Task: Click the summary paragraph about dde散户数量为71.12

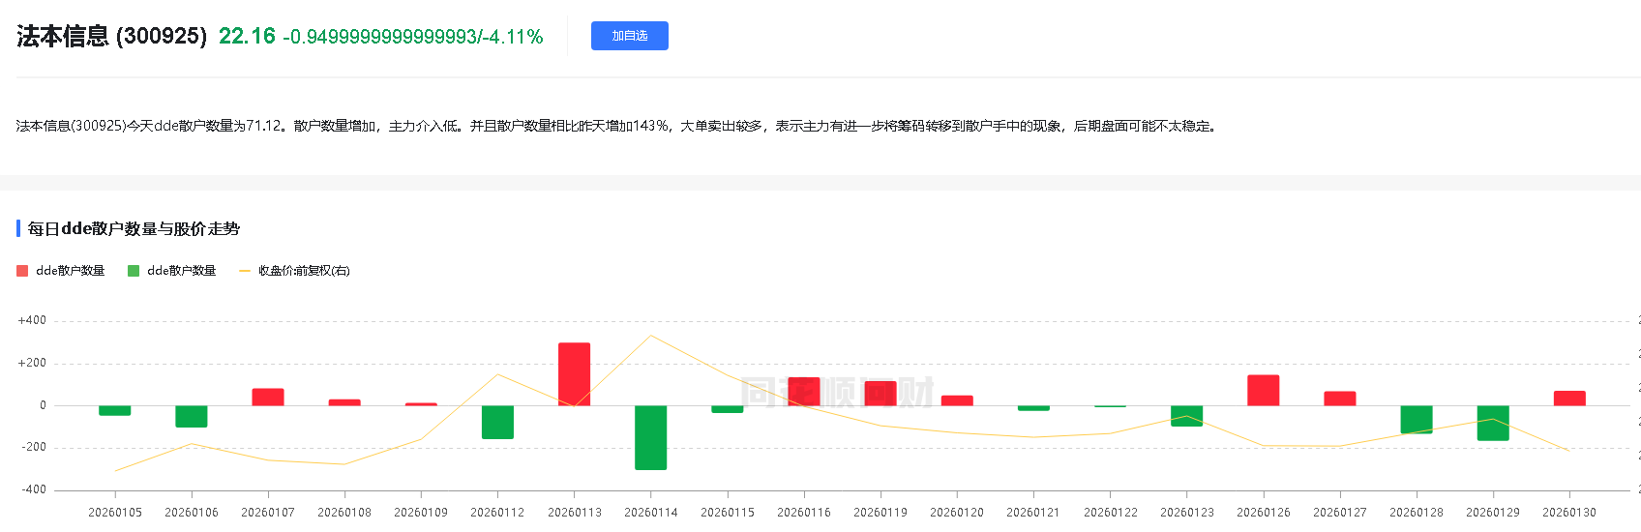Action: point(617,126)
